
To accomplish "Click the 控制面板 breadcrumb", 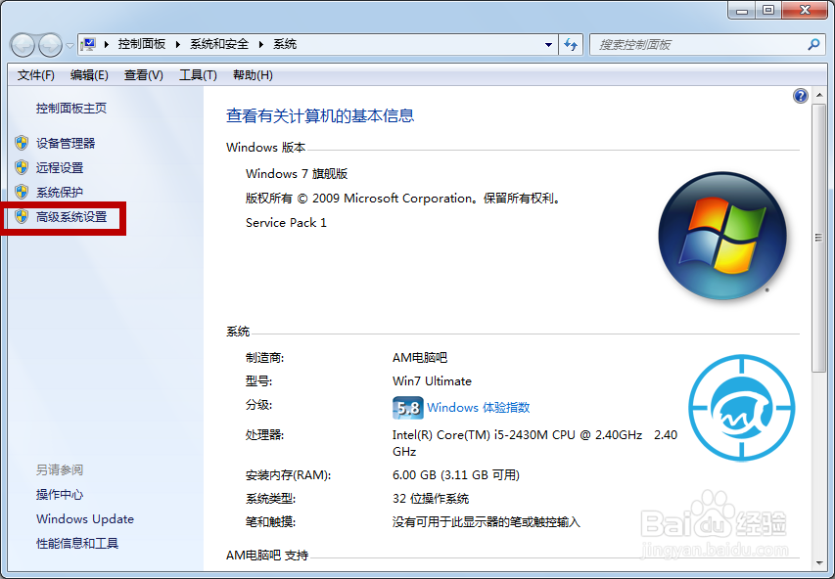I will [142, 44].
